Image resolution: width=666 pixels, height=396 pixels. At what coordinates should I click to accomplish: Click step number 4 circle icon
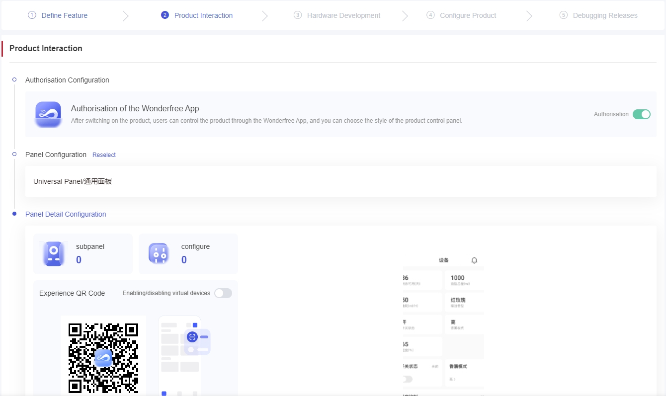pos(430,15)
